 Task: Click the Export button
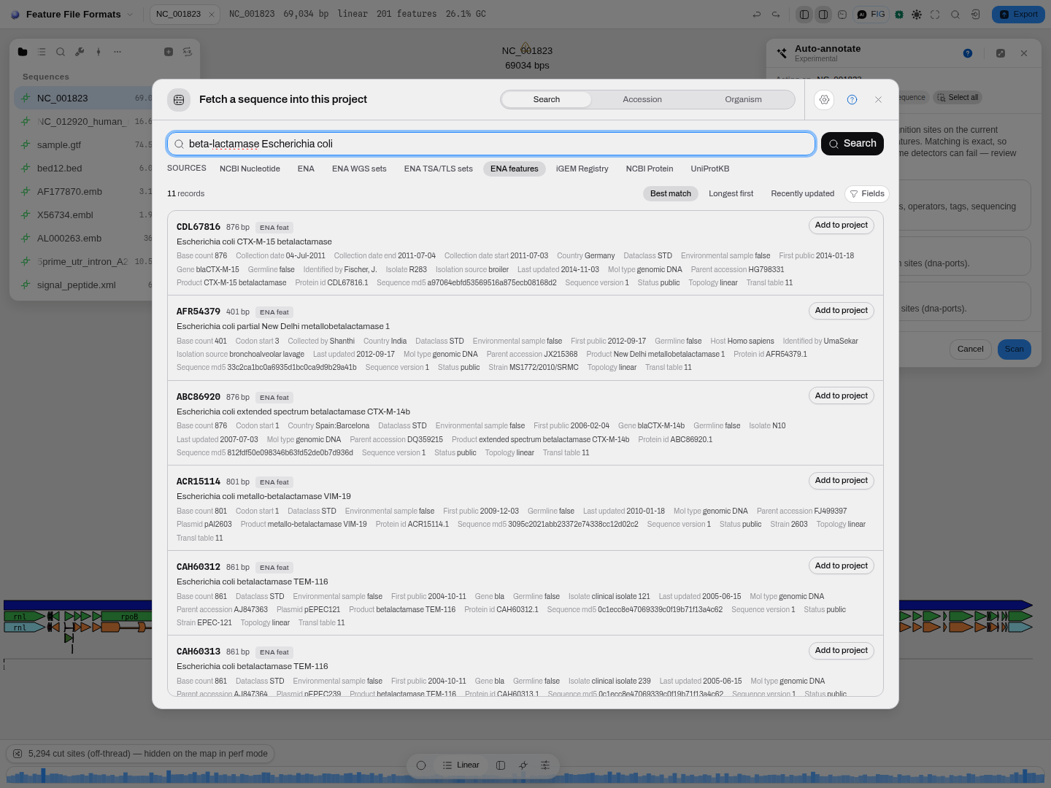[x=1018, y=14]
